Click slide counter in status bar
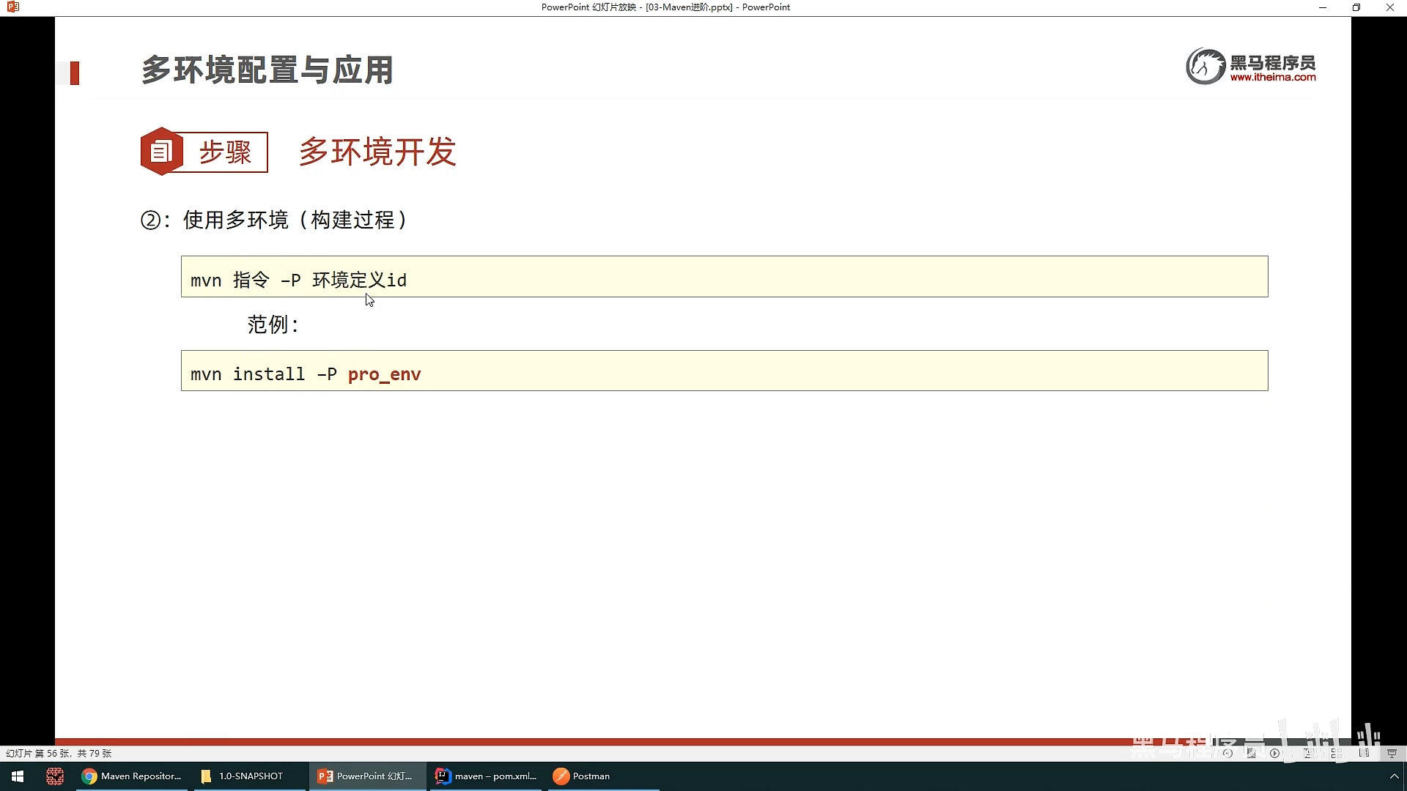 [x=59, y=753]
